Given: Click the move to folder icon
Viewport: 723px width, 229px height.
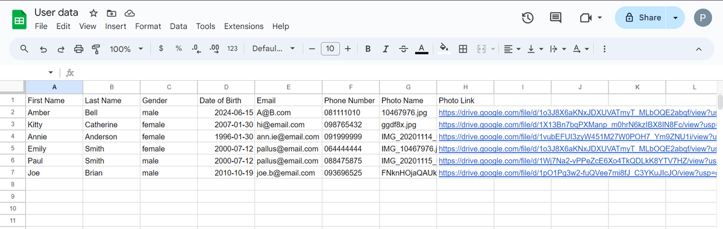Looking at the screenshot, I should tap(111, 13).
